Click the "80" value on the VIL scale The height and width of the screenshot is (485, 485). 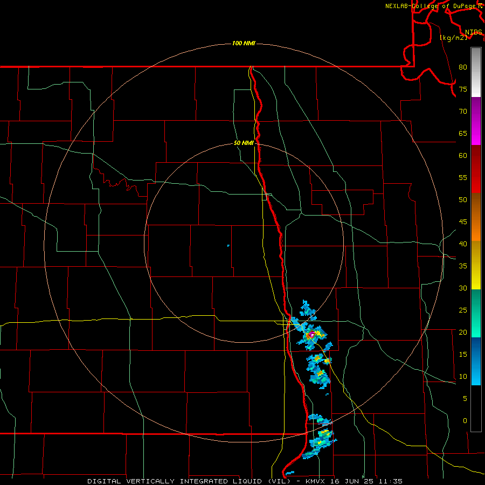pyautogui.click(x=463, y=67)
